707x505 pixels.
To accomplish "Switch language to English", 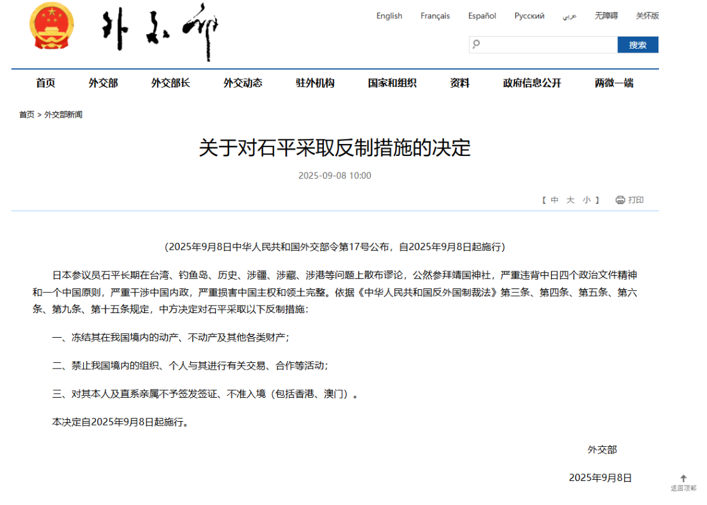I will [x=389, y=16].
